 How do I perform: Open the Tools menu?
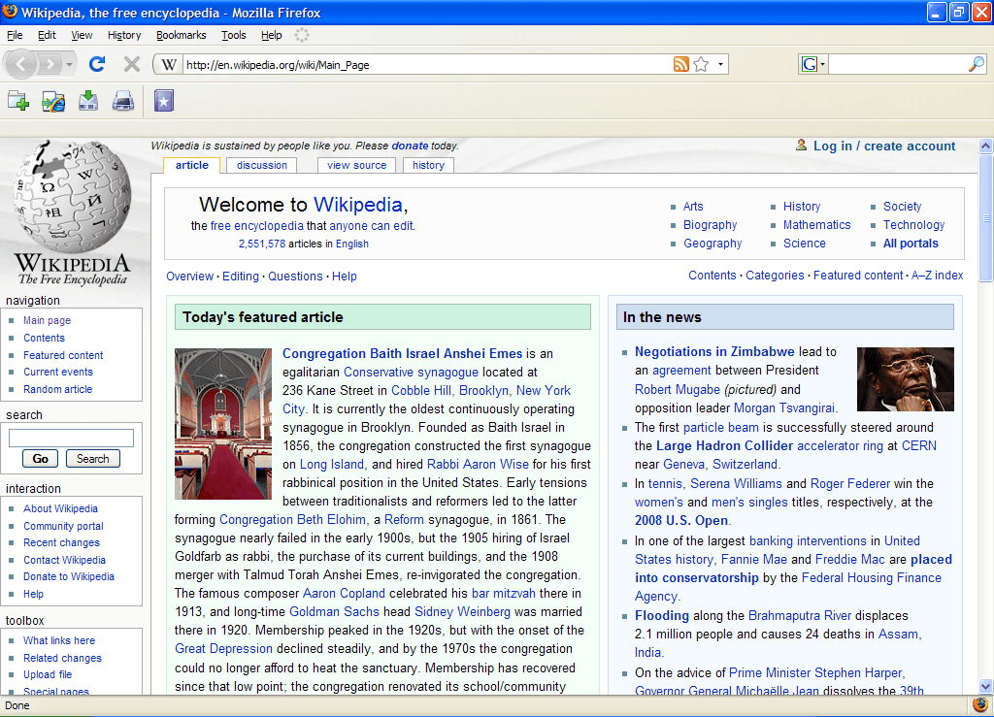point(233,35)
